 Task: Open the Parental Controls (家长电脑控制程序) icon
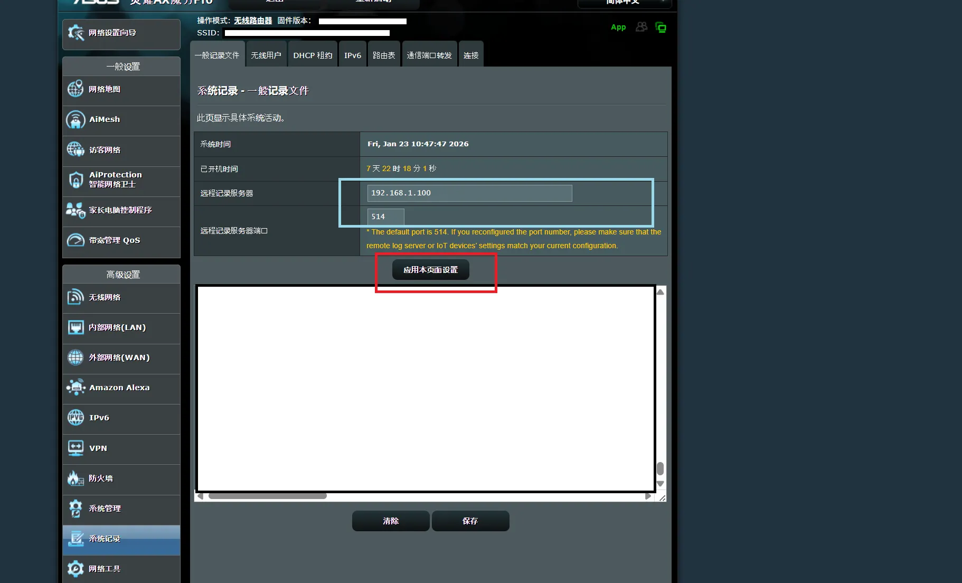pos(76,210)
